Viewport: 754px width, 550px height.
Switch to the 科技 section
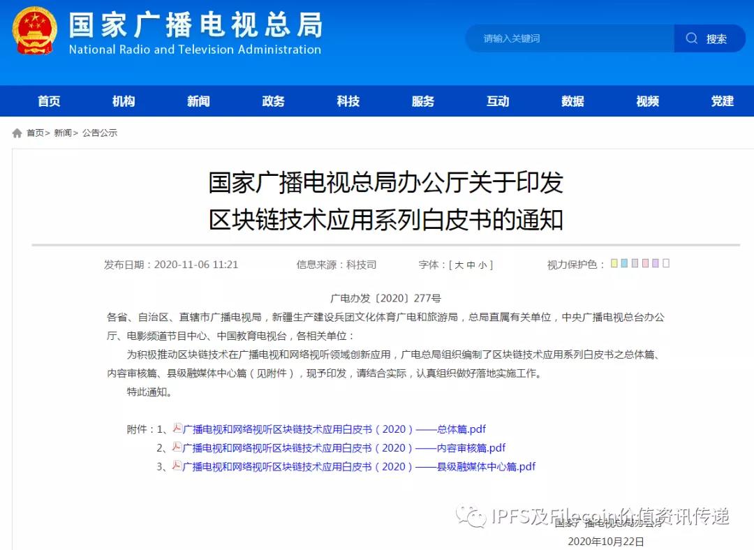348,101
